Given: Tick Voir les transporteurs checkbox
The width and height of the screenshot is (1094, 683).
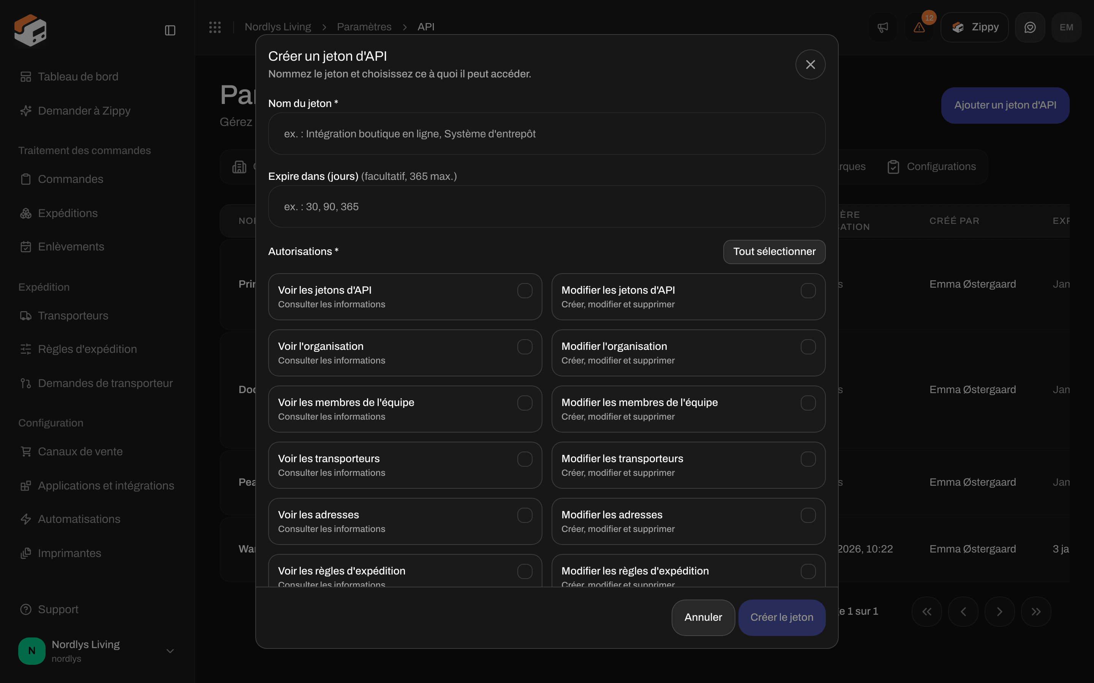Looking at the screenshot, I should 524,459.
